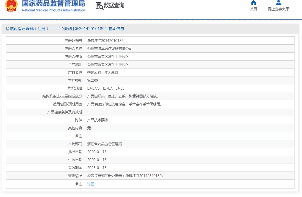Click the 产品名称 label
Image resolution: width=302 pixels, height=197 pixels.
pos(75,72)
